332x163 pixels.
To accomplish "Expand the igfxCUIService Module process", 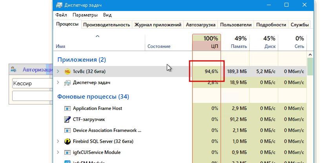I will (58, 152).
